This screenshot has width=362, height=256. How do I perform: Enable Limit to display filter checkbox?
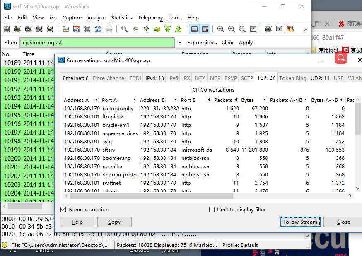point(212,209)
